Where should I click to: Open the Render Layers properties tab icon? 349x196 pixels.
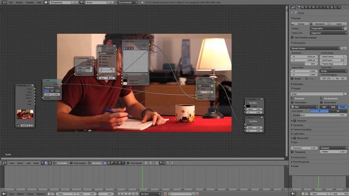[303, 7]
